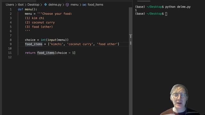This screenshot has height=115, width=205.
Task: Click 'food_items' variable on line 9
Action: [x=34, y=44]
